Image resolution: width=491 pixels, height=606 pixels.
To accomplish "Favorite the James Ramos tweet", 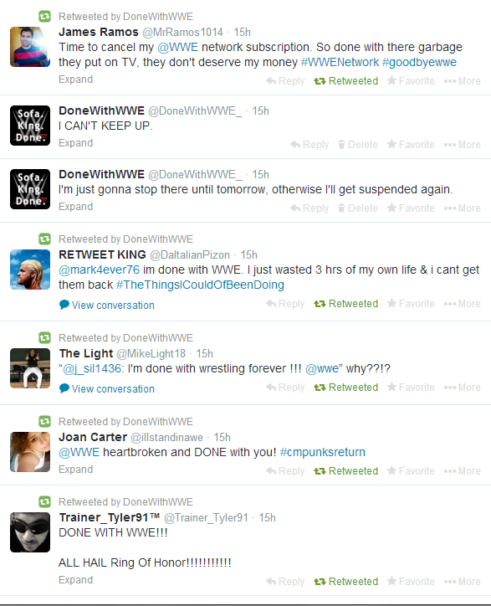I will 411,81.
